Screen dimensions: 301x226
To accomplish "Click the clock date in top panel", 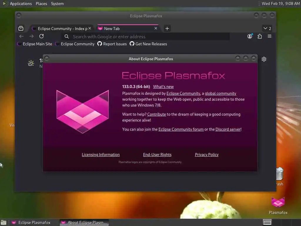I will 280,4.
